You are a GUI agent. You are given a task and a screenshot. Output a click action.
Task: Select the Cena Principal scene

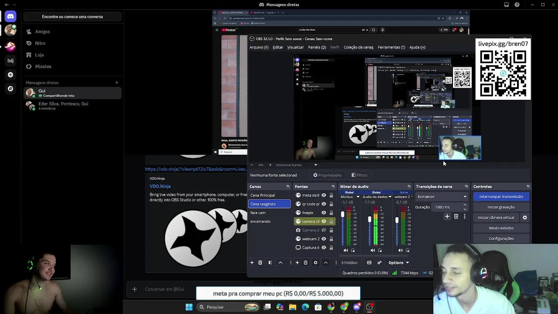[269, 195]
